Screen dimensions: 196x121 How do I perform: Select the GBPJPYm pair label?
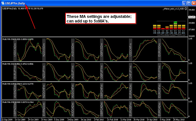pos(102,72)
